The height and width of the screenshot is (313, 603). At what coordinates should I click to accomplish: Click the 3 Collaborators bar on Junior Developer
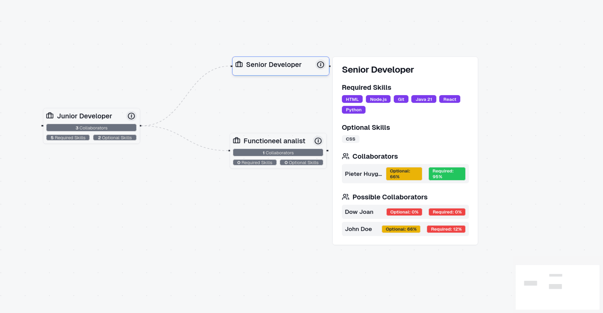91,128
